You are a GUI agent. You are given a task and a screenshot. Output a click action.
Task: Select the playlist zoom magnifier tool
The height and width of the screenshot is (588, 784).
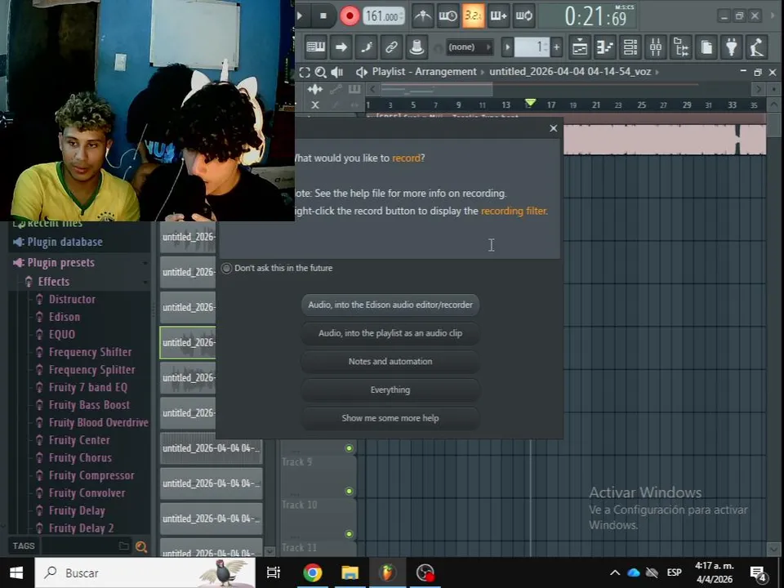coord(320,72)
